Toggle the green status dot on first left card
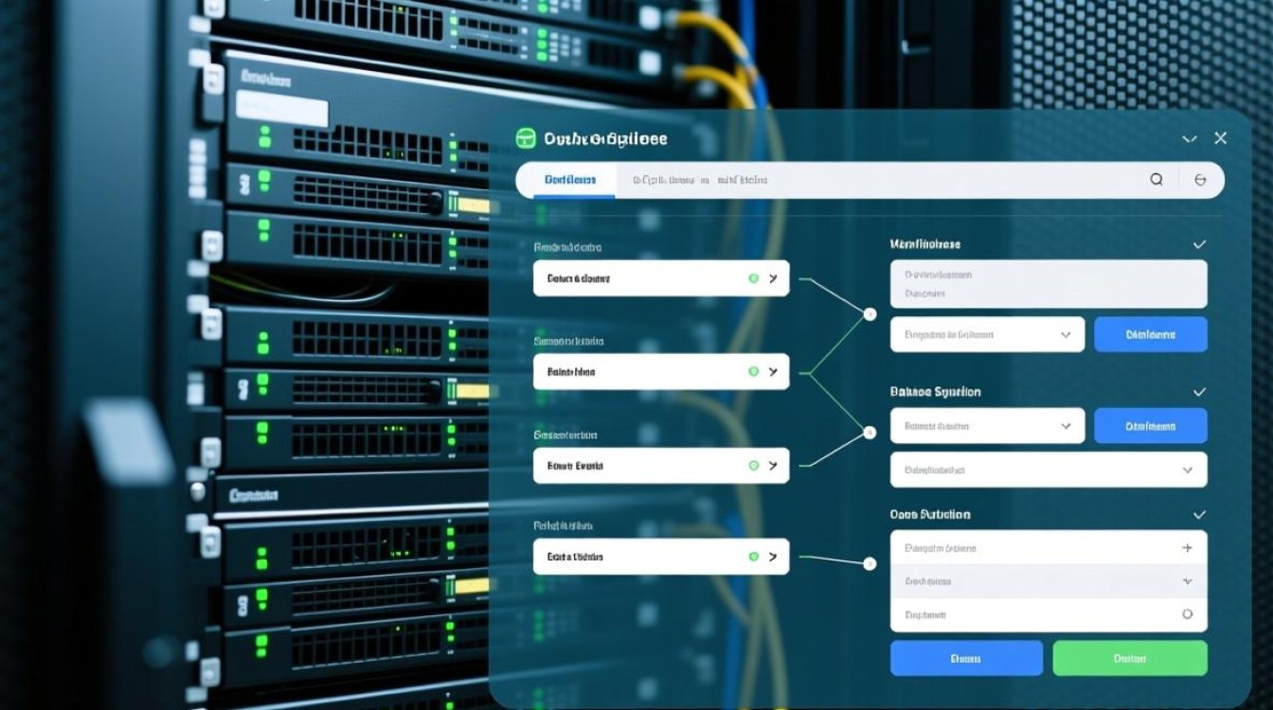 (x=753, y=278)
